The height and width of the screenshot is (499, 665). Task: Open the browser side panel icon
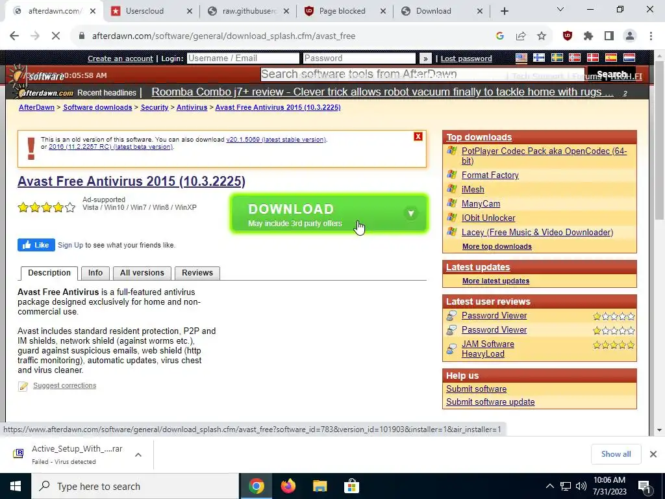pyautogui.click(x=609, y=36)
